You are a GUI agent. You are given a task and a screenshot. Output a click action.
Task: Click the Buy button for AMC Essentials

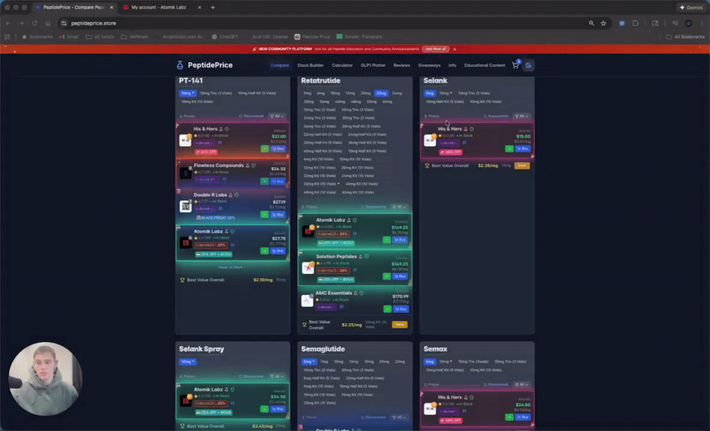pyautogui.click(x=399, y=308)
